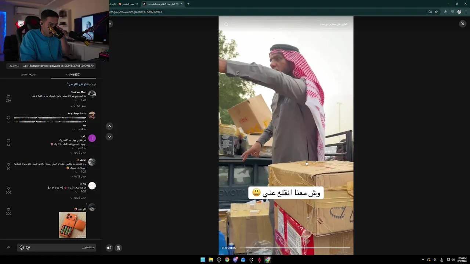Mute the video using the speaker icon

(x=109, y=248)
